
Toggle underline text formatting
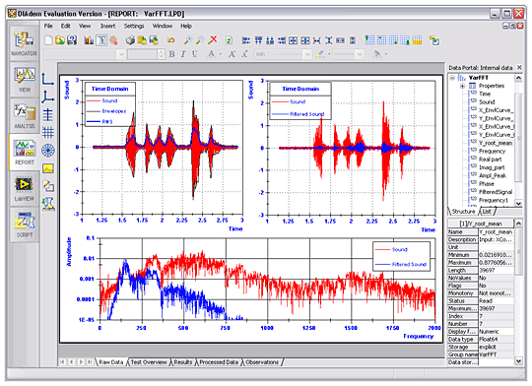click(194, 54)
